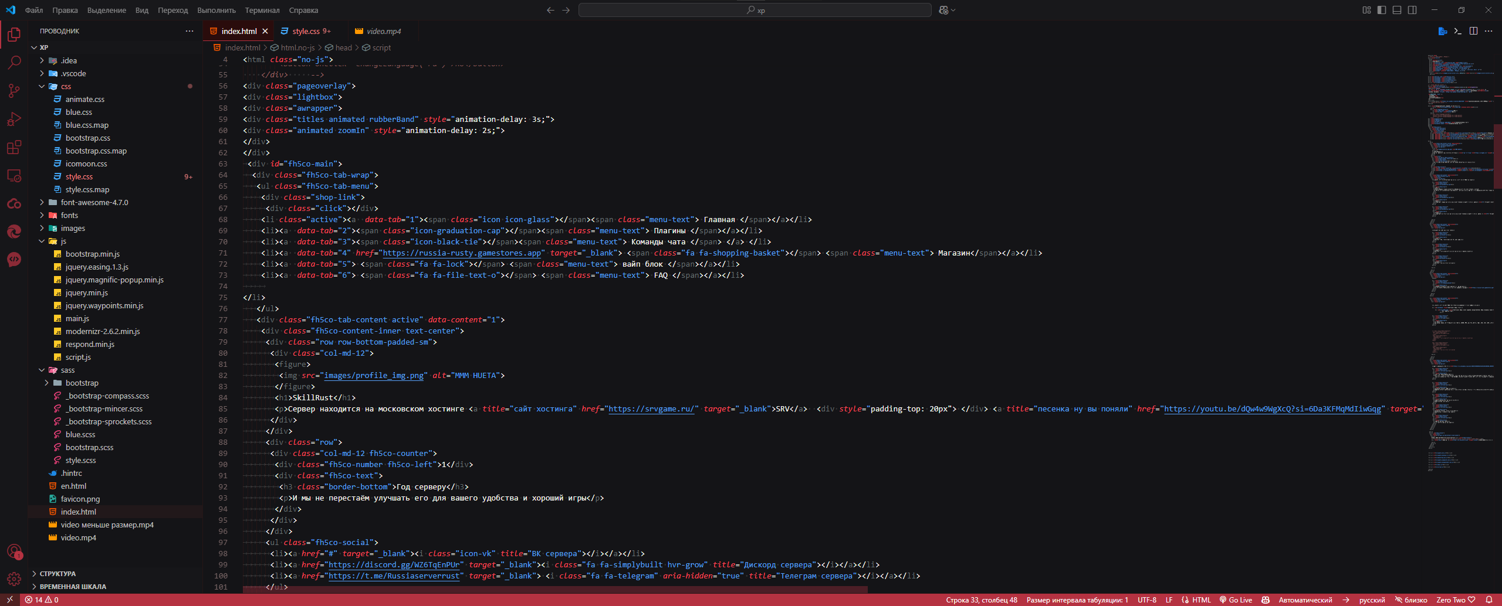Click the minimap code overview
The width and height of the screenshot is (1502, 606).
coord(1461,264)
